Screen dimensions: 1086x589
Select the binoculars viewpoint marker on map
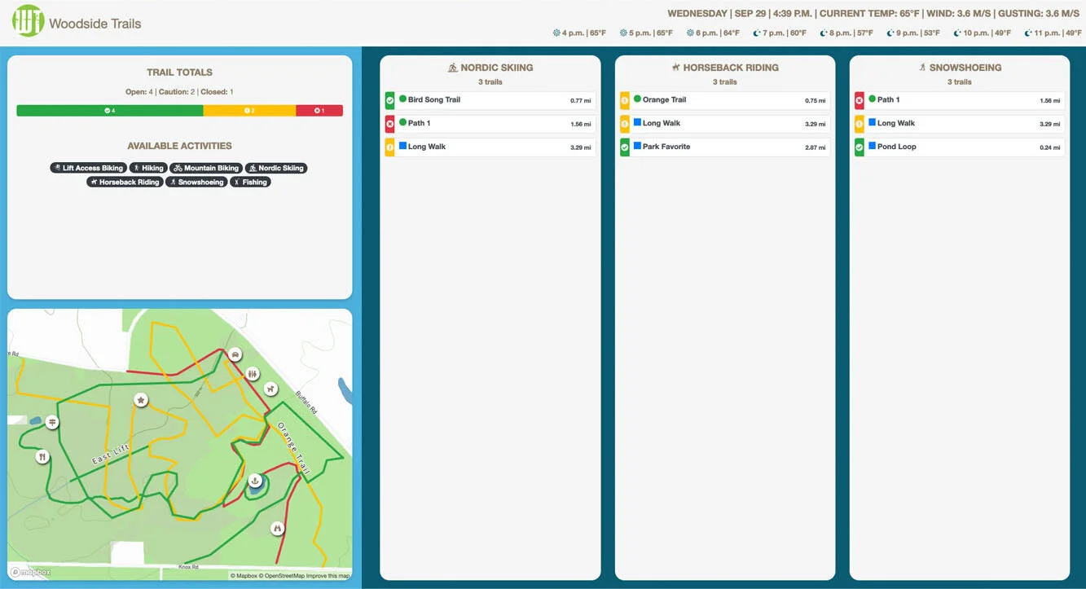(277, 529)
